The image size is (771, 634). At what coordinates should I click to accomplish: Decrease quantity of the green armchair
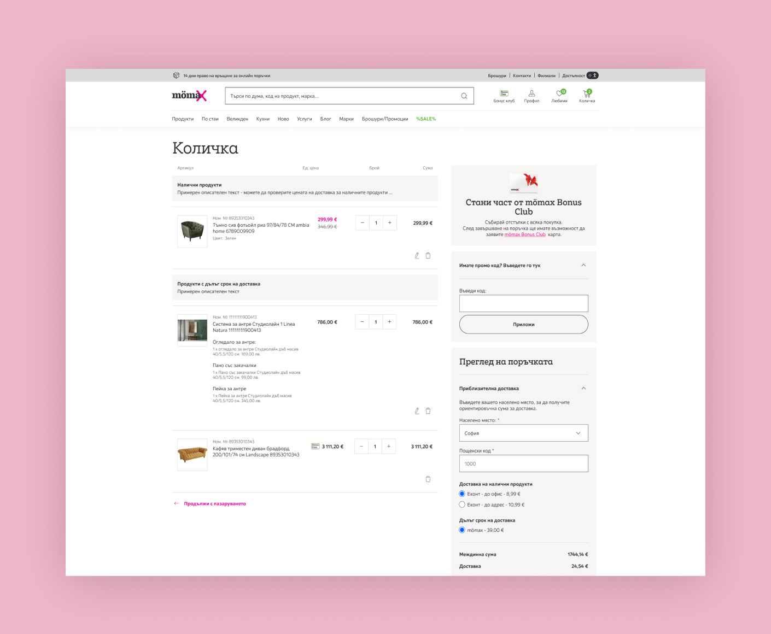(363, 223)
